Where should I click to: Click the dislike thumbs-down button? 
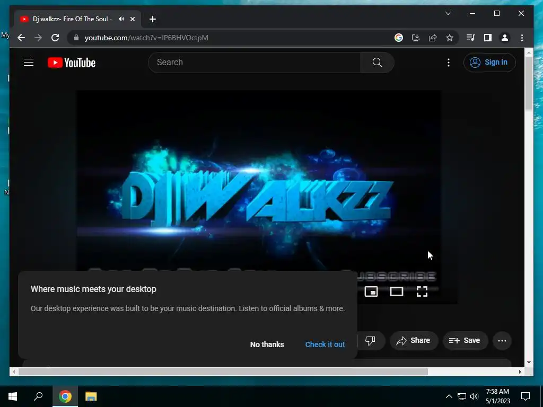point(370,341)
